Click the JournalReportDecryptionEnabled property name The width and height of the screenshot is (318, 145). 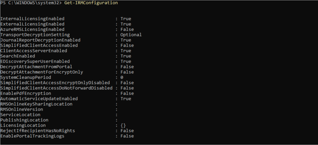[40, 40]
